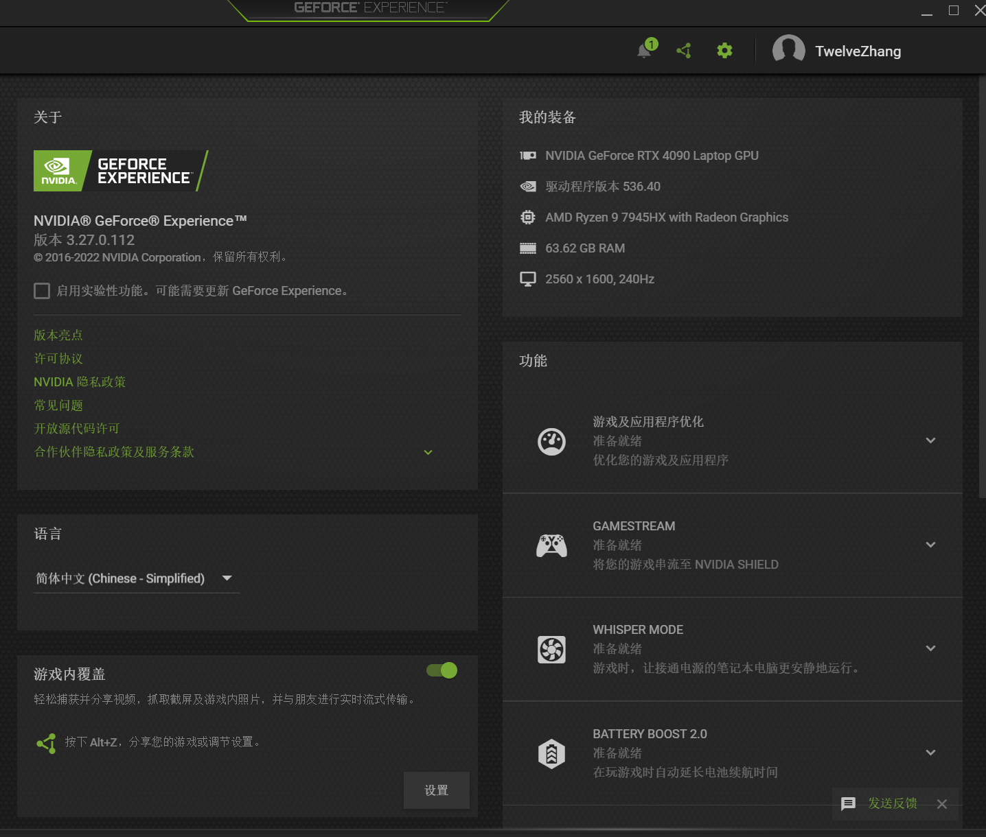The image size is (986, 837).
Task: Toggle the 游戏内覆盖 in-game overlay switch
Action: (x=442, y=670)
